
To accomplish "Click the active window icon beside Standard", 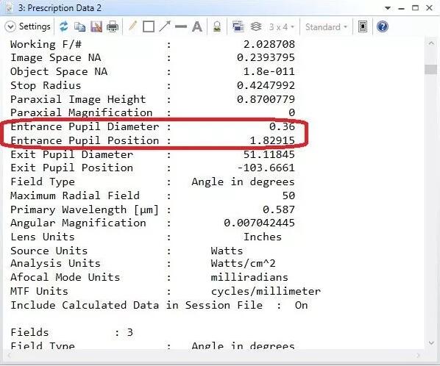I will click(363, 27).
